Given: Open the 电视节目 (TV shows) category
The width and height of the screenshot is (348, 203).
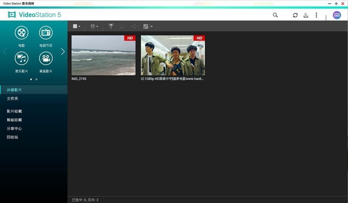Looking at the screenshot, I should 46,33.
